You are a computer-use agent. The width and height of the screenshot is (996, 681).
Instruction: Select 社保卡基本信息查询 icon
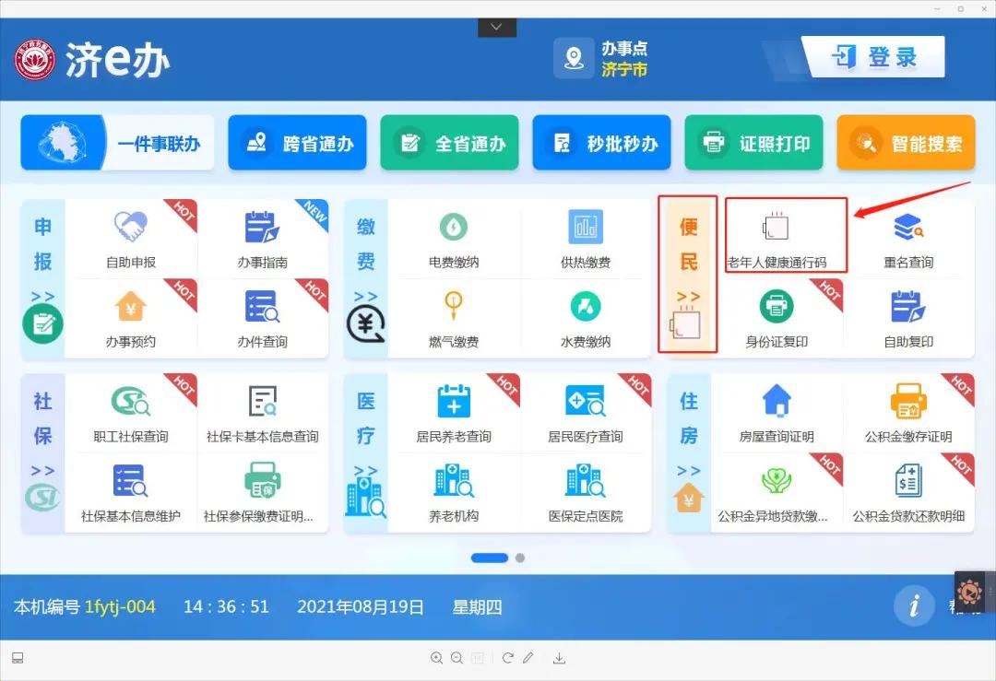coord(262,401)
